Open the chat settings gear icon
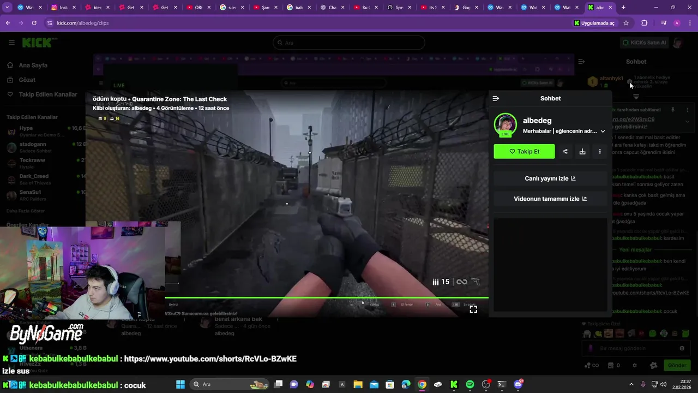The height and width of the screenshot is (393, 698). click(x=634, y=365)
